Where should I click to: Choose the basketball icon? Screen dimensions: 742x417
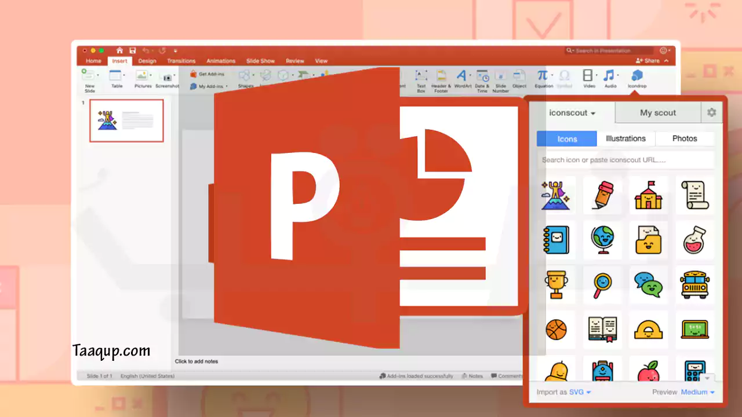(x=556, y=330)
